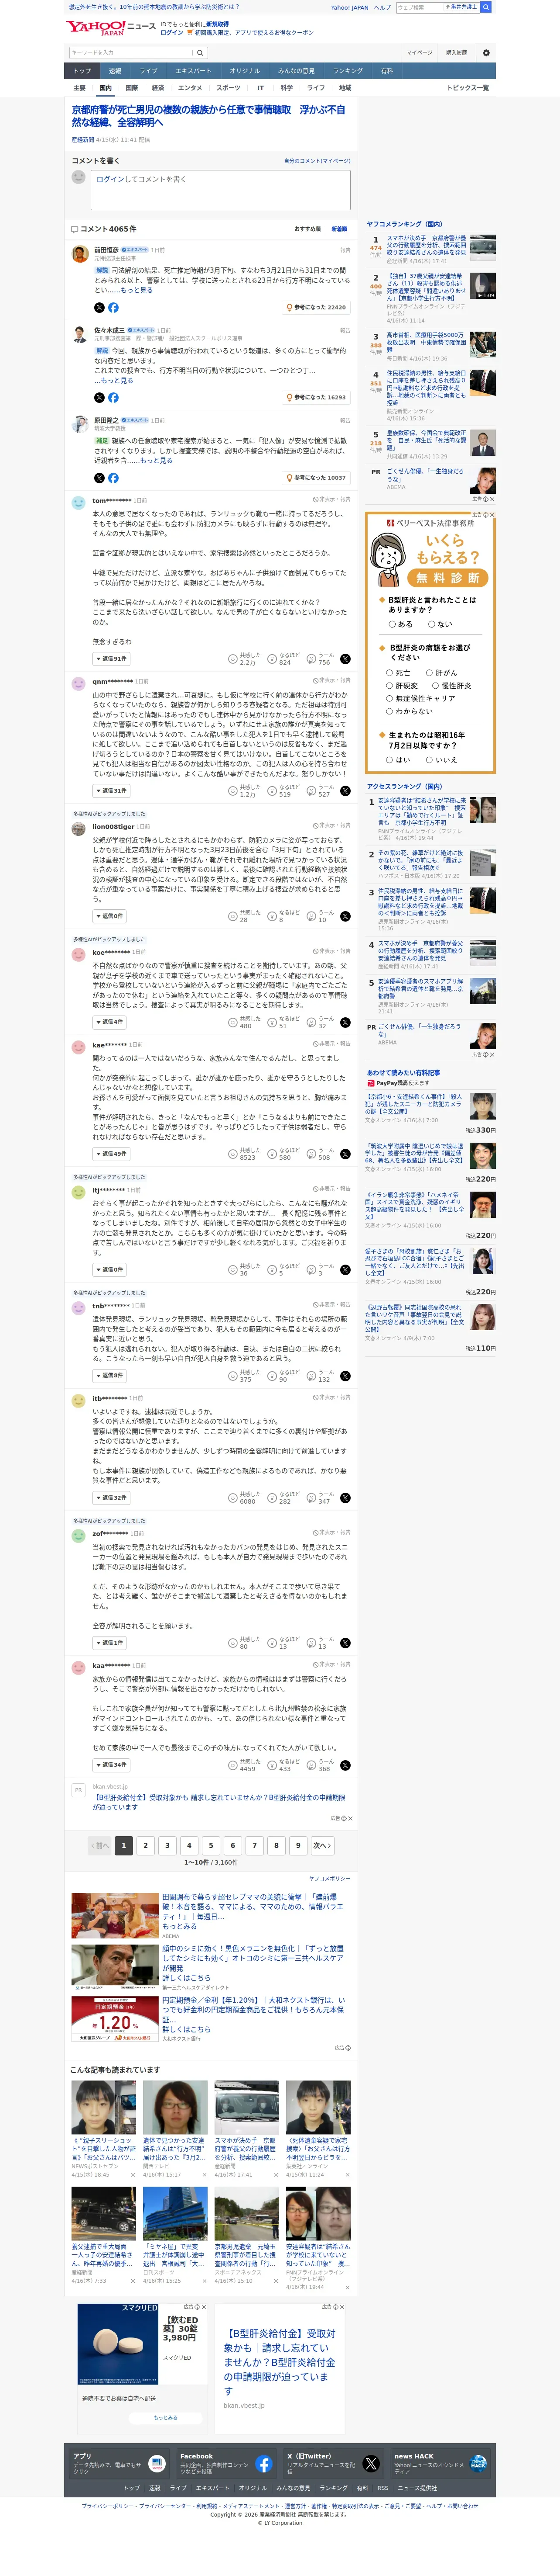The image size is (560, 2576).
Task: Share 前田恒彦's comment on X
Action: (x=99, y=307)
